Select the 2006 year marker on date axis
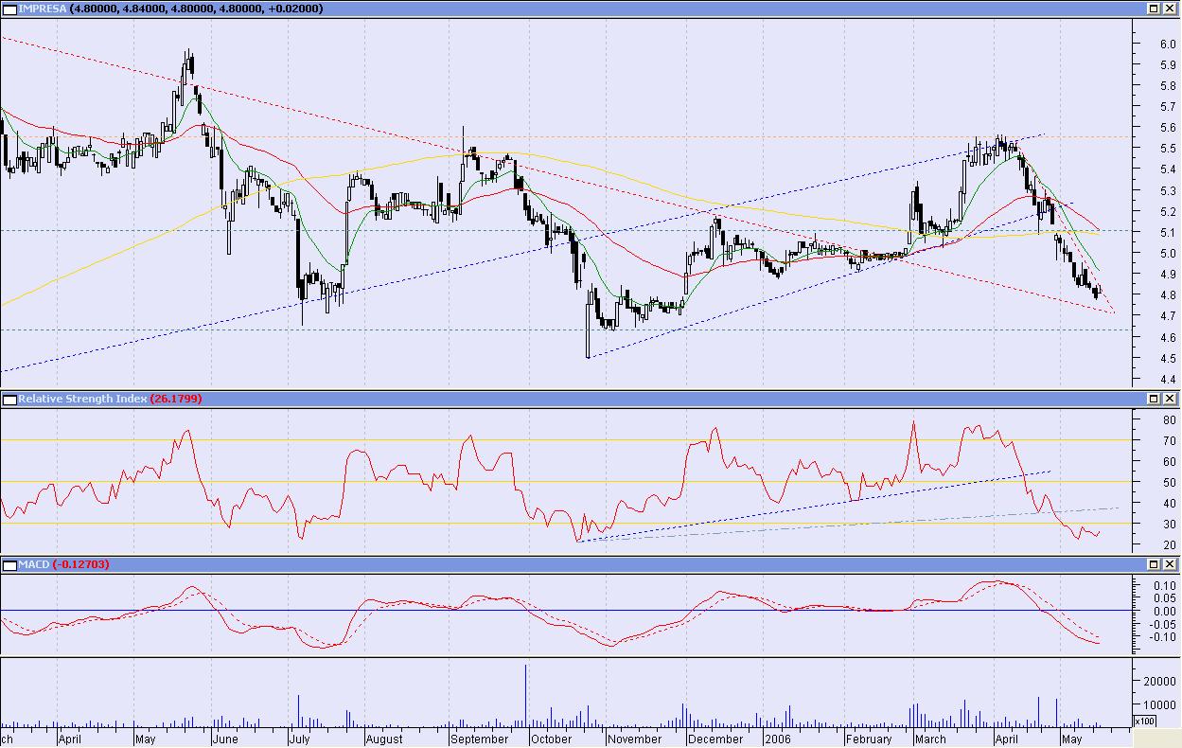Image resolution: width=1182 pixels, height=748 pixels. coord(778,739)
